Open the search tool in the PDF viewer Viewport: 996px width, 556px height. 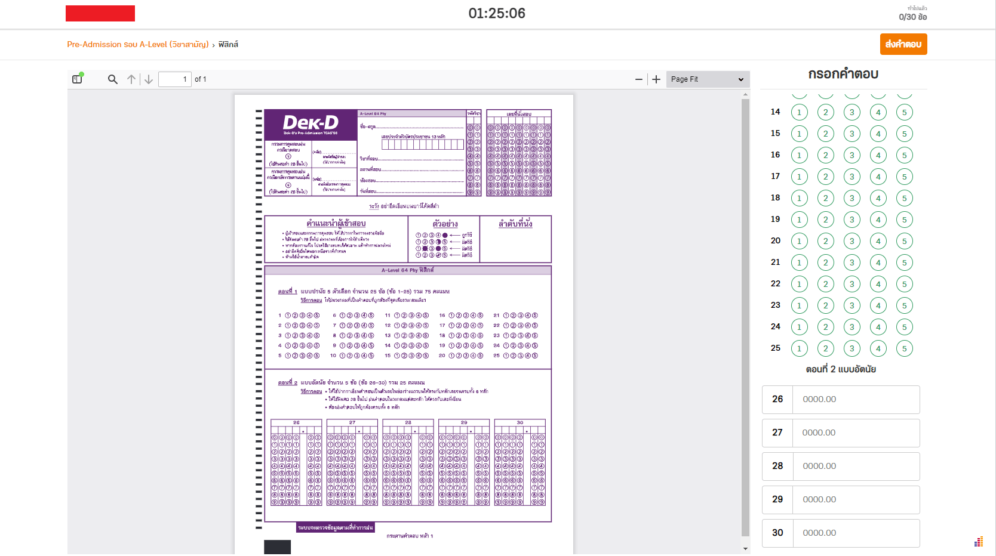coord(112,79)
